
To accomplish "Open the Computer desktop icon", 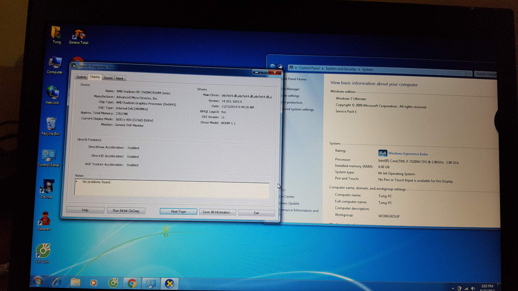I will pyautogui.click(x=55, y=65).
